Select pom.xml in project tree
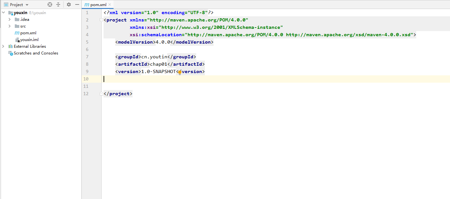This screenshot has height=199, width=450. pos(28,33)
